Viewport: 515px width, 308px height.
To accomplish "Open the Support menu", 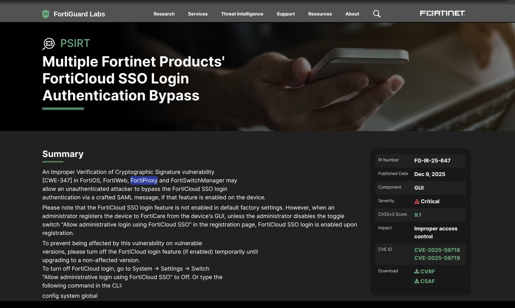I will (x=286, y=14).
